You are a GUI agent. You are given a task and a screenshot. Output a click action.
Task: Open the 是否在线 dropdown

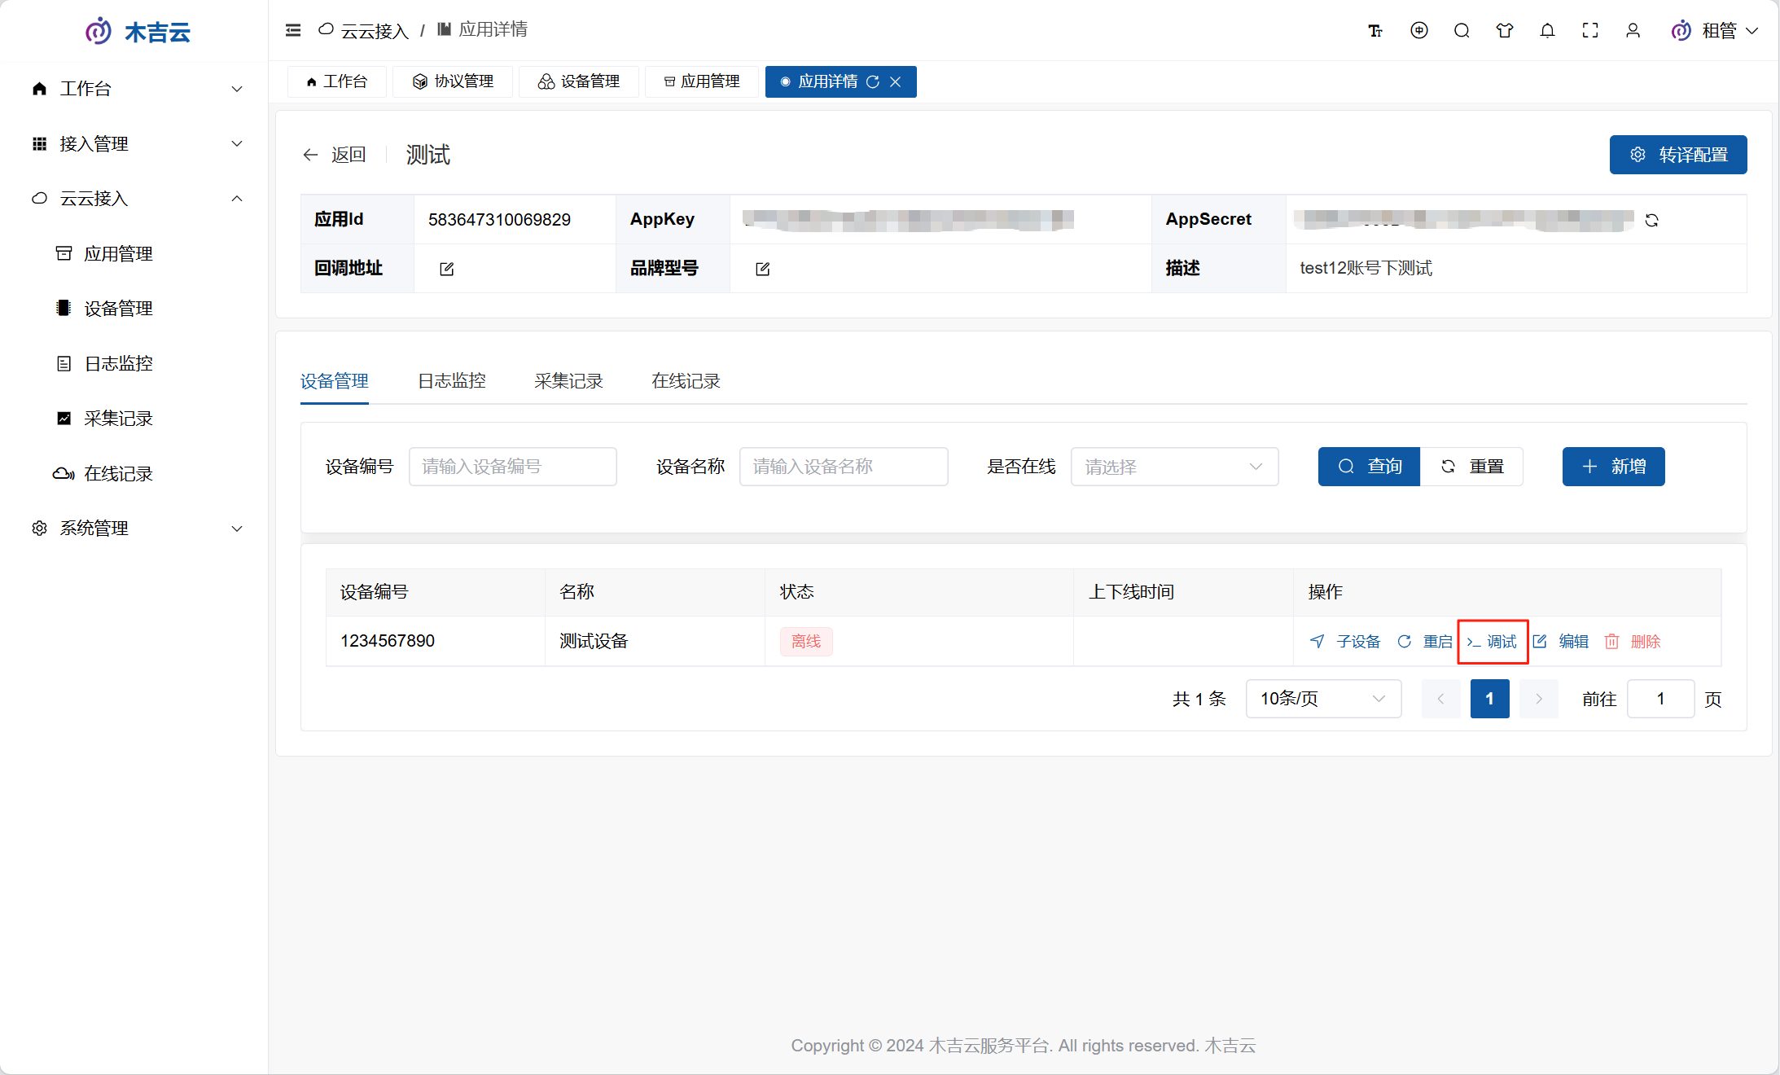(1174, 467)
